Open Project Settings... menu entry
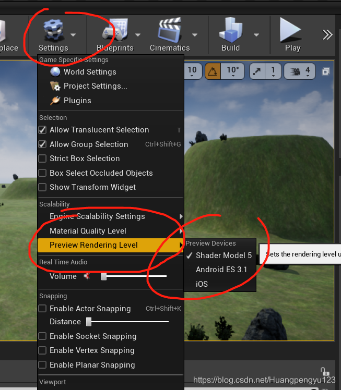 [111, 86]
